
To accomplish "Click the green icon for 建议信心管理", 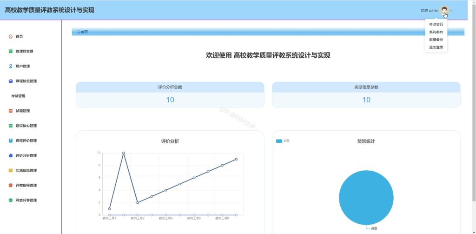I will point(11,126).
